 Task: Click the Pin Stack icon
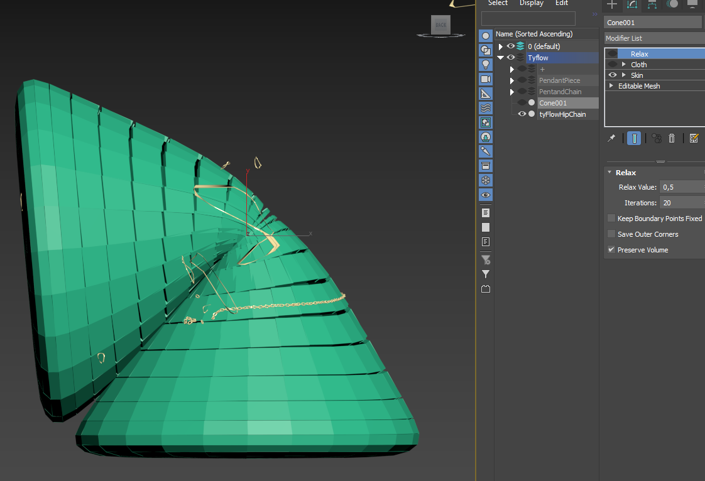click(x=611, y=138)
